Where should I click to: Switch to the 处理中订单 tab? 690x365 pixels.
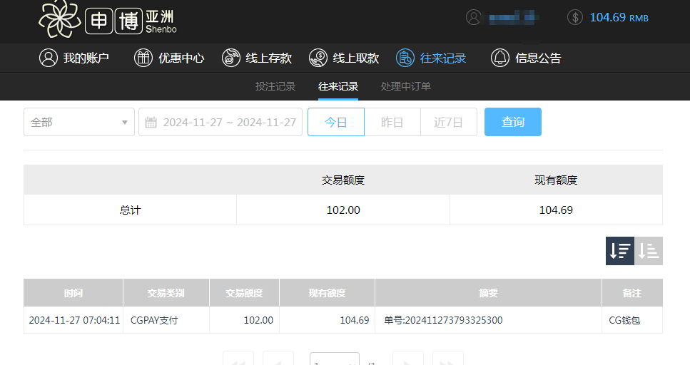click(405, 86)
